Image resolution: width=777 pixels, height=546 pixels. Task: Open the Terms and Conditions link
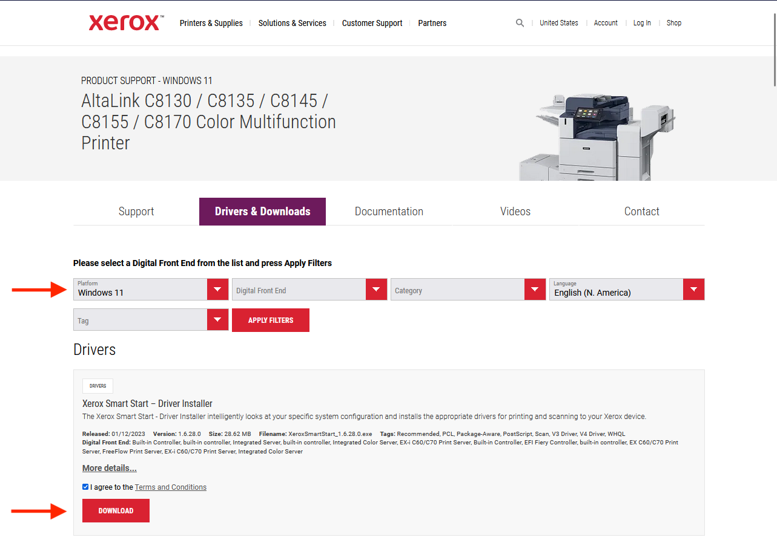170,487
